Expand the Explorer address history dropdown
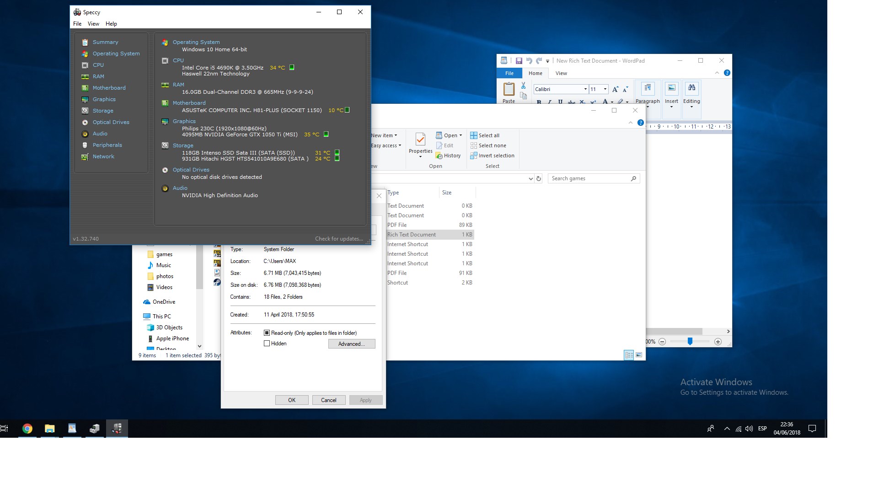The image size is (878, 494). click(530, 179)
